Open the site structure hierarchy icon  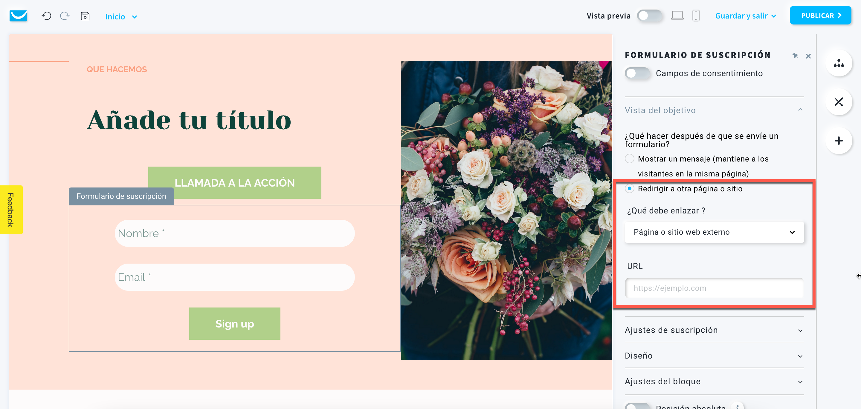(x=839, y=63)
